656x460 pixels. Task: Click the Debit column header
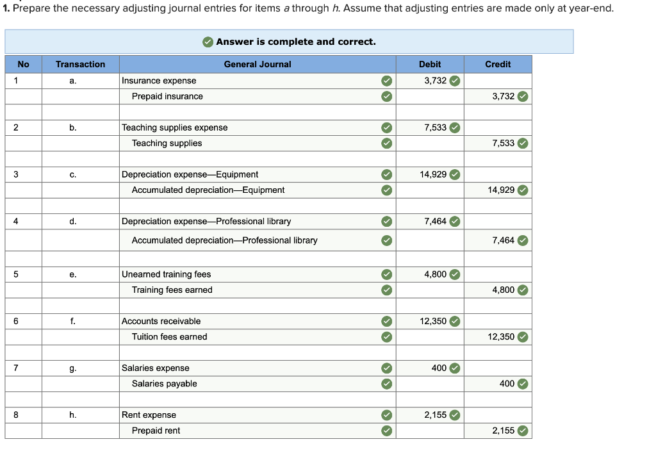[429, 64]
